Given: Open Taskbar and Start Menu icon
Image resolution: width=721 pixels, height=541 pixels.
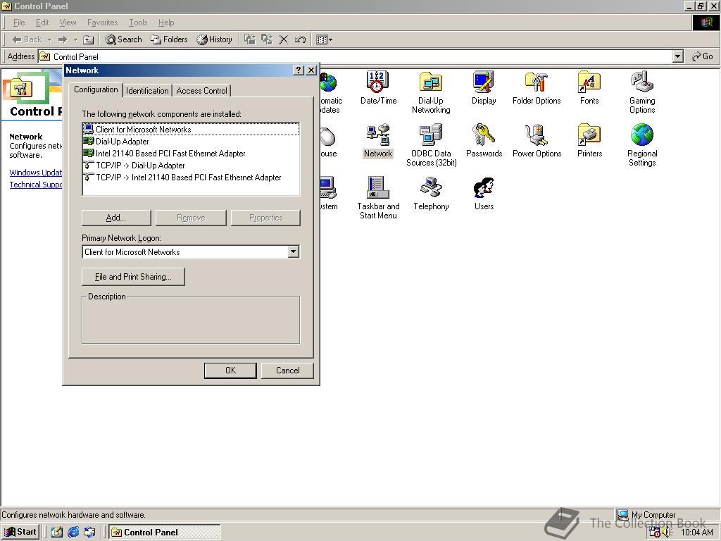Looking at the screenshot, I should tap(378, 198).
